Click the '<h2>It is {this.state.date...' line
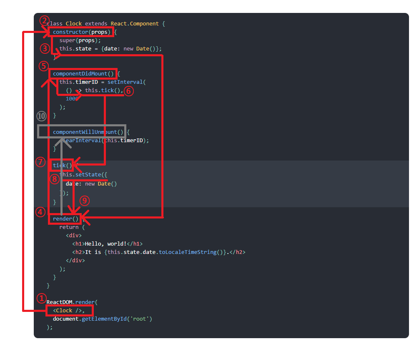This screenshot has width=414, height=344. coord(159,252)
